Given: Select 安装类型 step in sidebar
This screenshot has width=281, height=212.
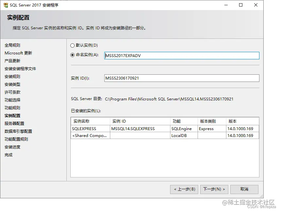Looking at the screenshot, I should coord(12,84).
